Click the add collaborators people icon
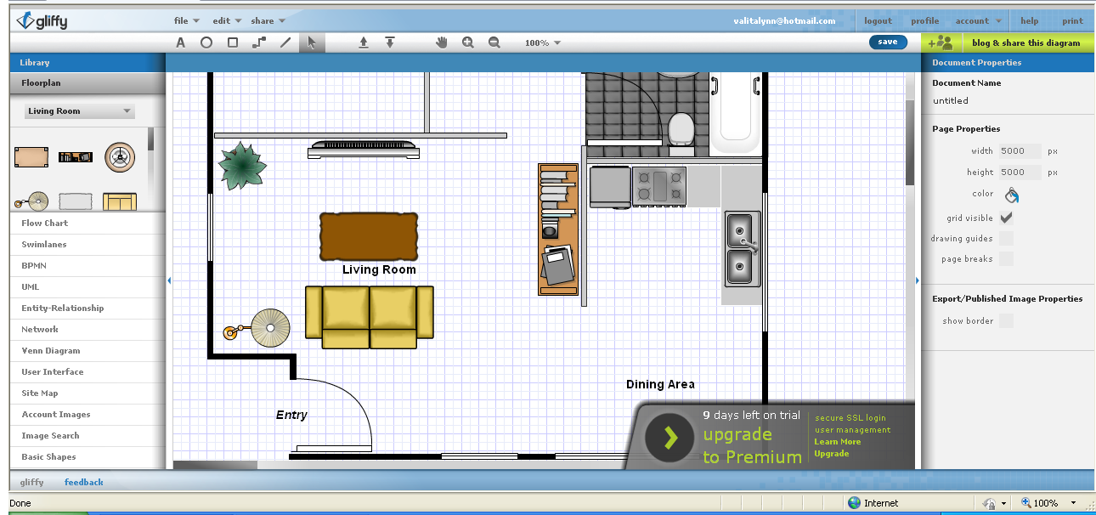The width and height of the screenshot is (1096, 515). pyautogui.click(x=940, y=42)
